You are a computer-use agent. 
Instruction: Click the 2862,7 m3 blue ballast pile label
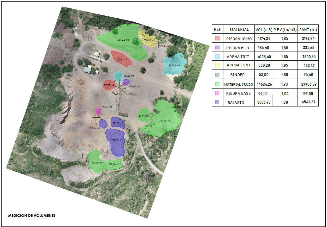pyautogui.click(x=117, y=140)
